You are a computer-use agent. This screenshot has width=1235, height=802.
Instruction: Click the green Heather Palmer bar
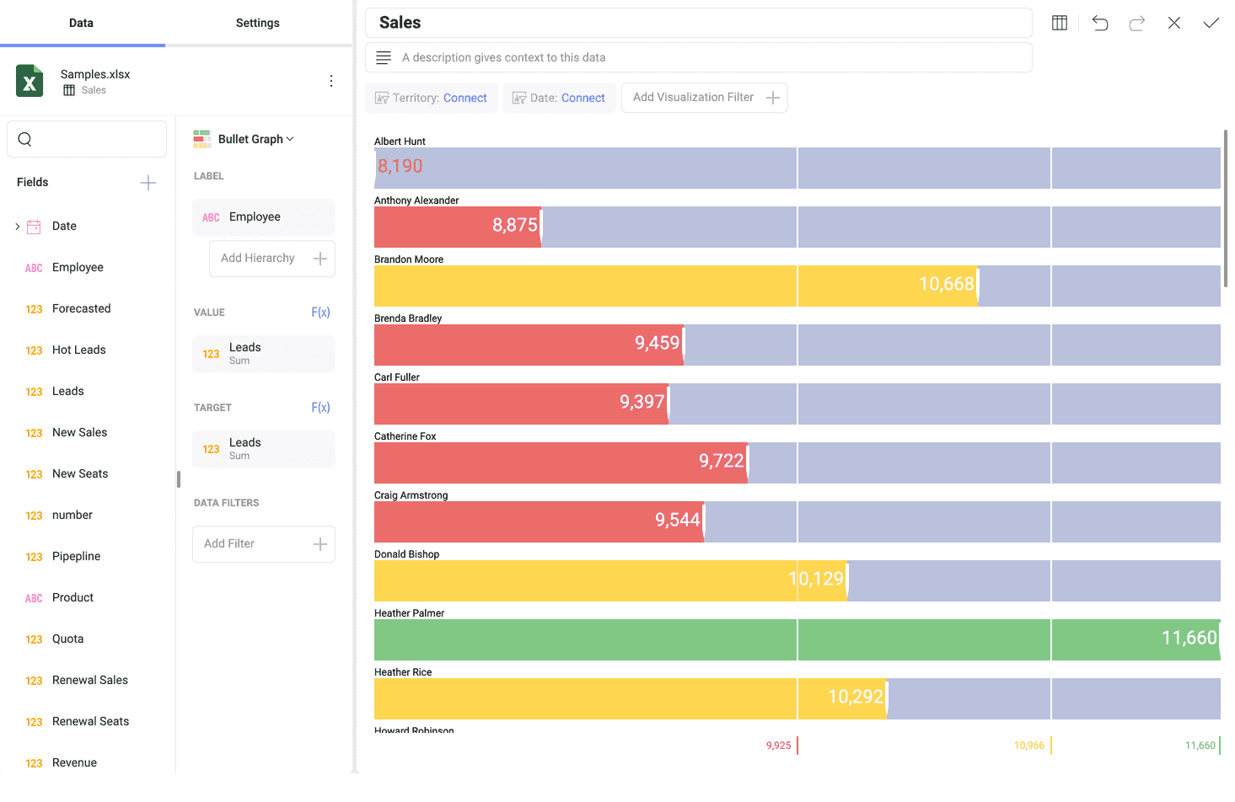[797, 640]
